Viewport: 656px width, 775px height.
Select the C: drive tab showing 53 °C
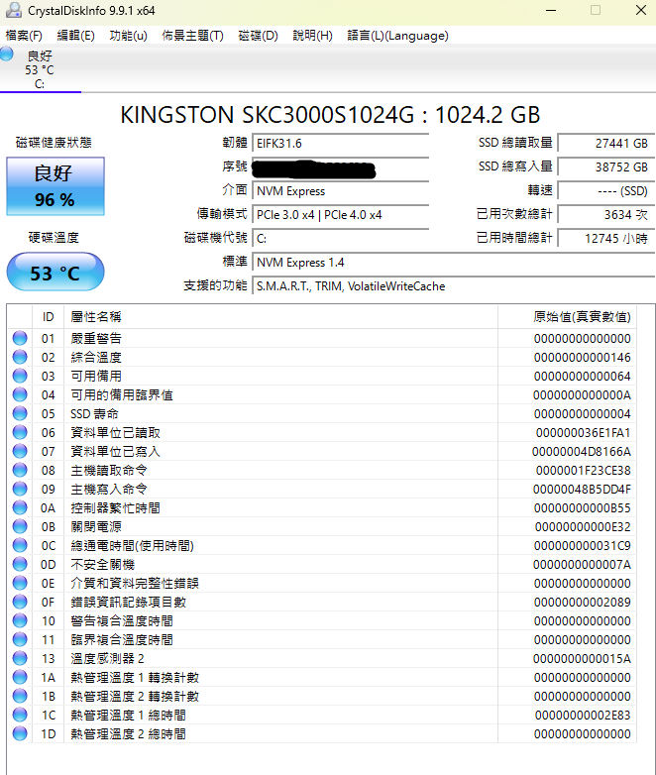click(x=40, y=69)
